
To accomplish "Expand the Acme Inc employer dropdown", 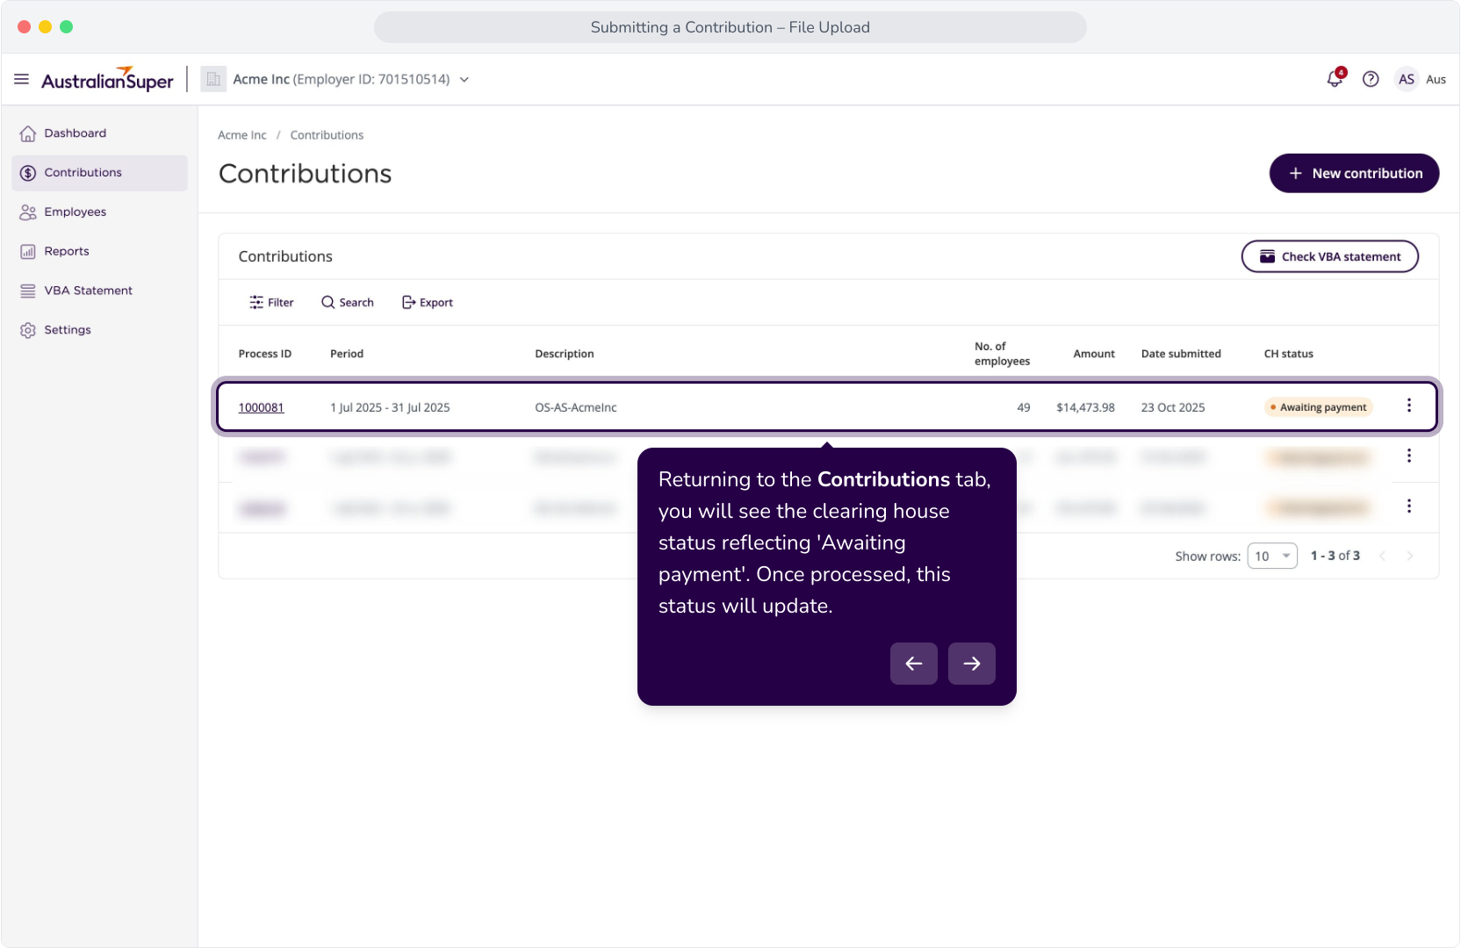I will point(464,80).
